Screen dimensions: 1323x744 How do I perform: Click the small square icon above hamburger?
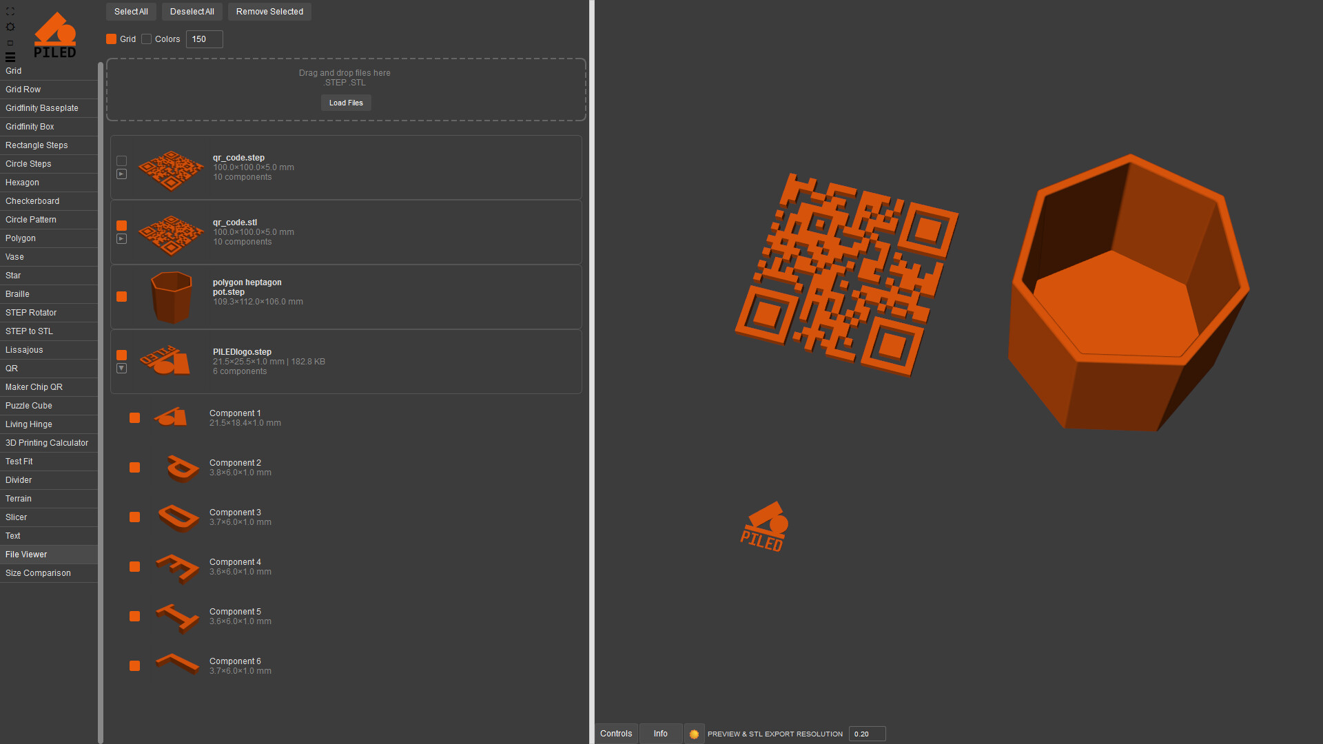pos(10,43)
